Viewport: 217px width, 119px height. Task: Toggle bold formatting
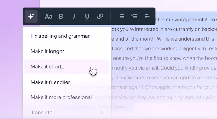[61, 16]
